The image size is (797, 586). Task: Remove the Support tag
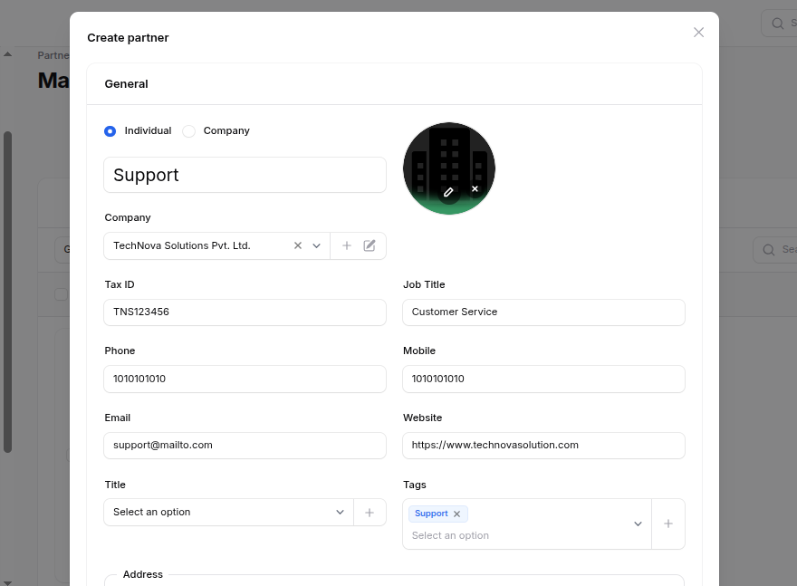coord(457,514)
